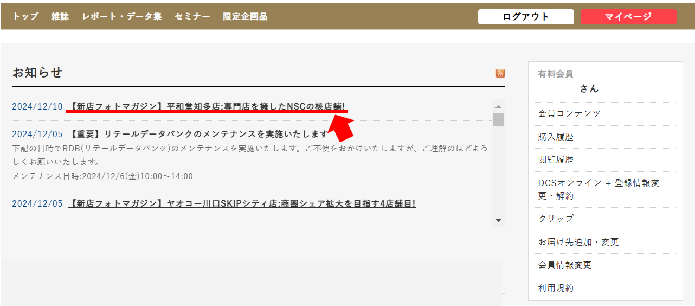Open レポート・データ集 in navigation

[x=122, y=16]
